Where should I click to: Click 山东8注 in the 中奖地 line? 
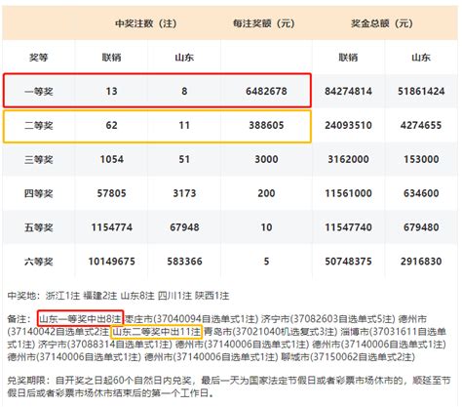coord(137,296)
